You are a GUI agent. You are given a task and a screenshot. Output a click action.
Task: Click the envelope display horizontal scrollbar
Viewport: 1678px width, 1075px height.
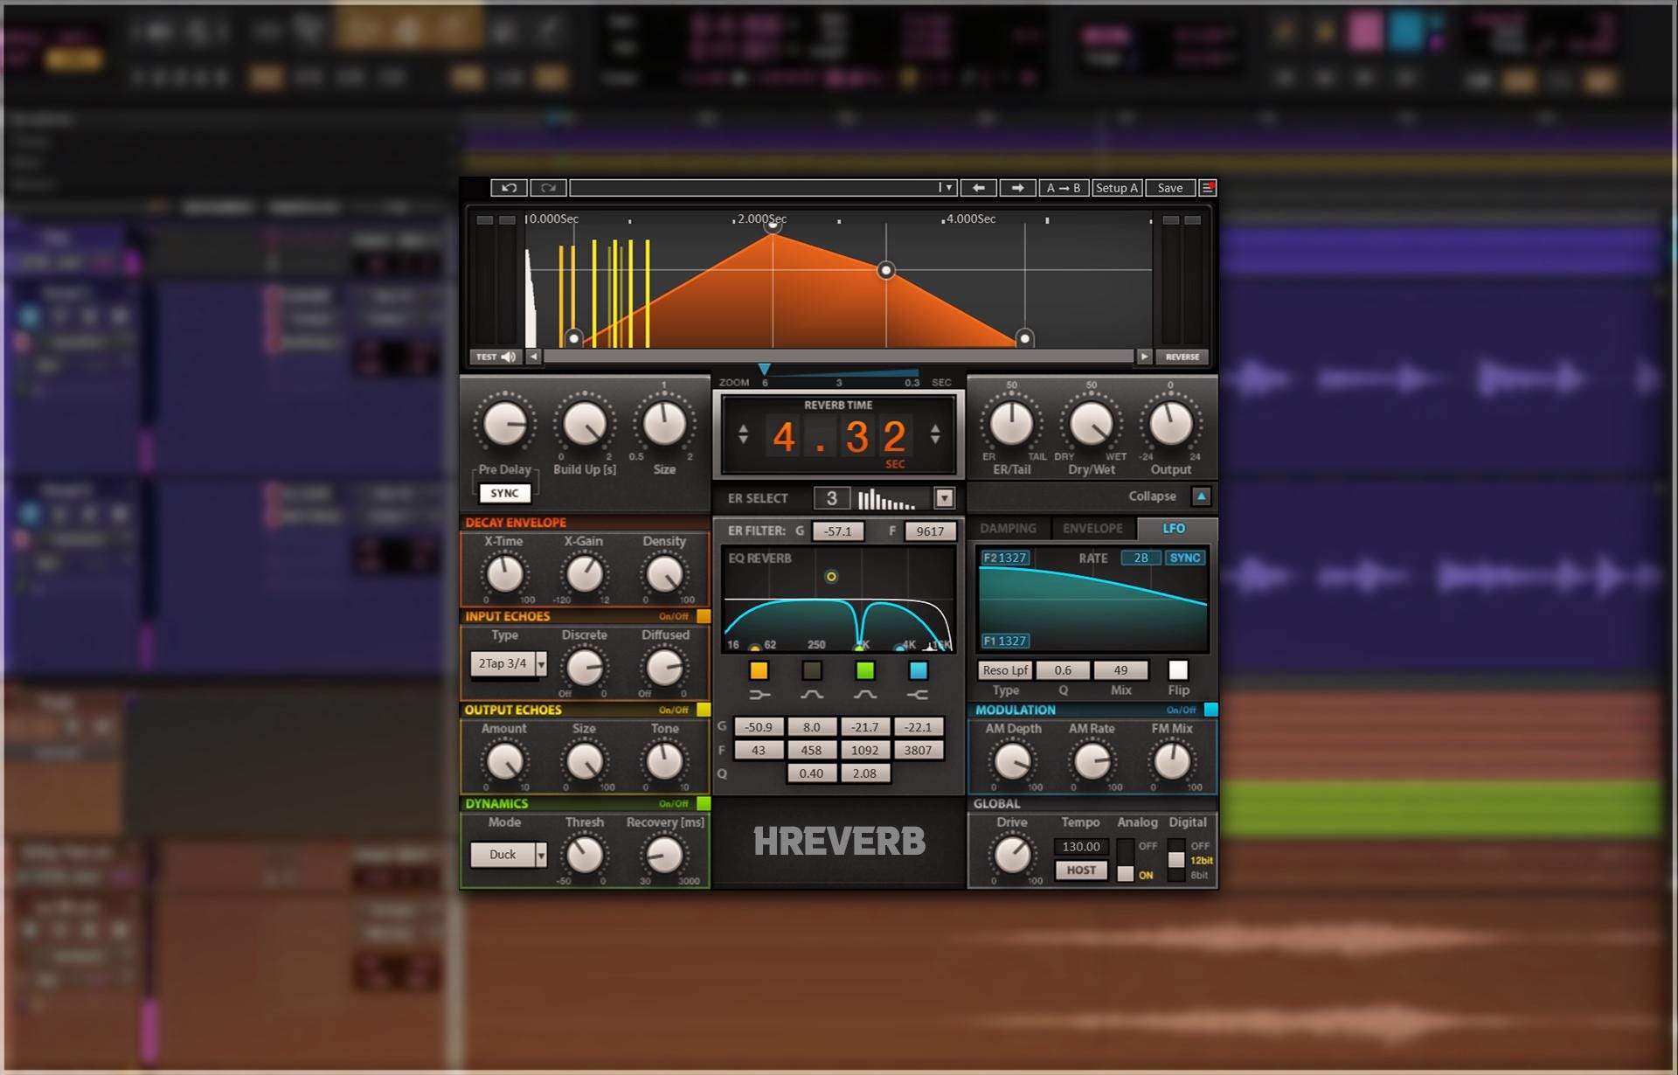(x=838, y=357)
